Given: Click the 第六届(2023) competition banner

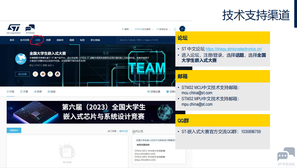Looking at the screenshot, I should tap(91, 112).
